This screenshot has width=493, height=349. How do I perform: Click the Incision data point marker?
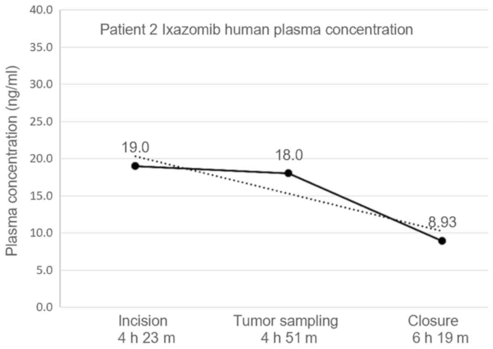click(x=135, y=166)
